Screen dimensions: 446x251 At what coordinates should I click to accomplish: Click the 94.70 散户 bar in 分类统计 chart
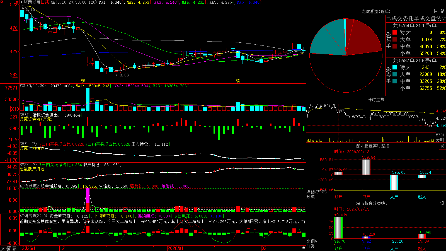tap(338, 228)
